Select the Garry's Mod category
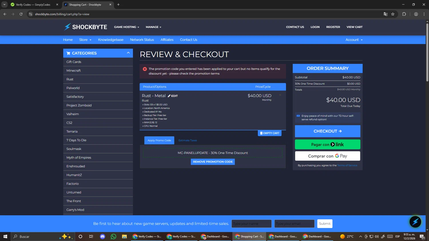This screenshot has height=241, width=429. pyautogui.click(x=98, y=210)
